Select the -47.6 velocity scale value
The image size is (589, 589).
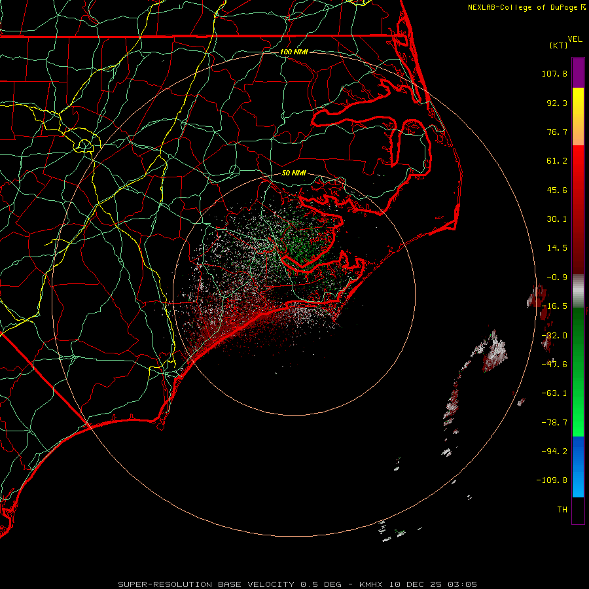pyautogui.click(x=554, y=365)
